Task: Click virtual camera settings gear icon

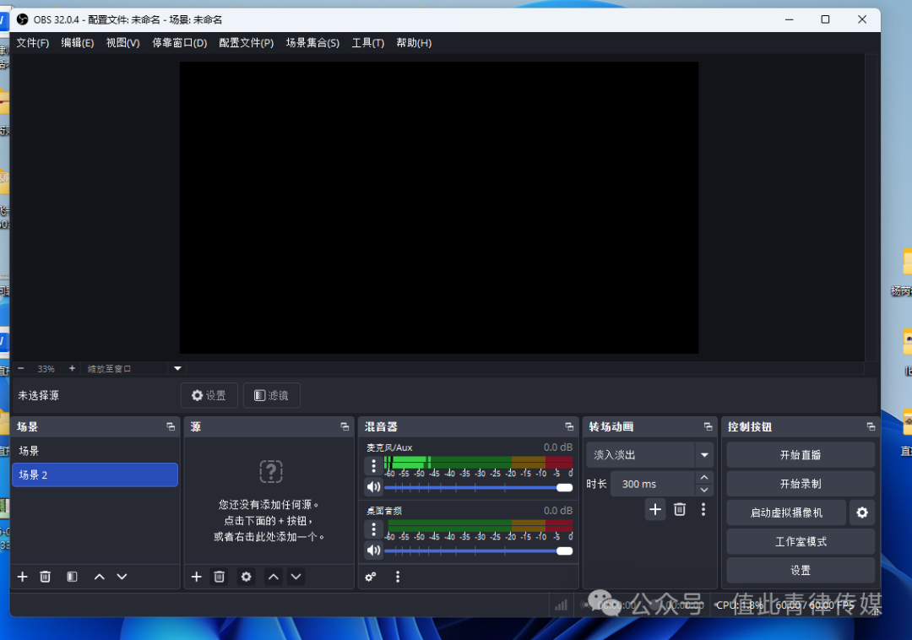Action: tap(861, 513)
